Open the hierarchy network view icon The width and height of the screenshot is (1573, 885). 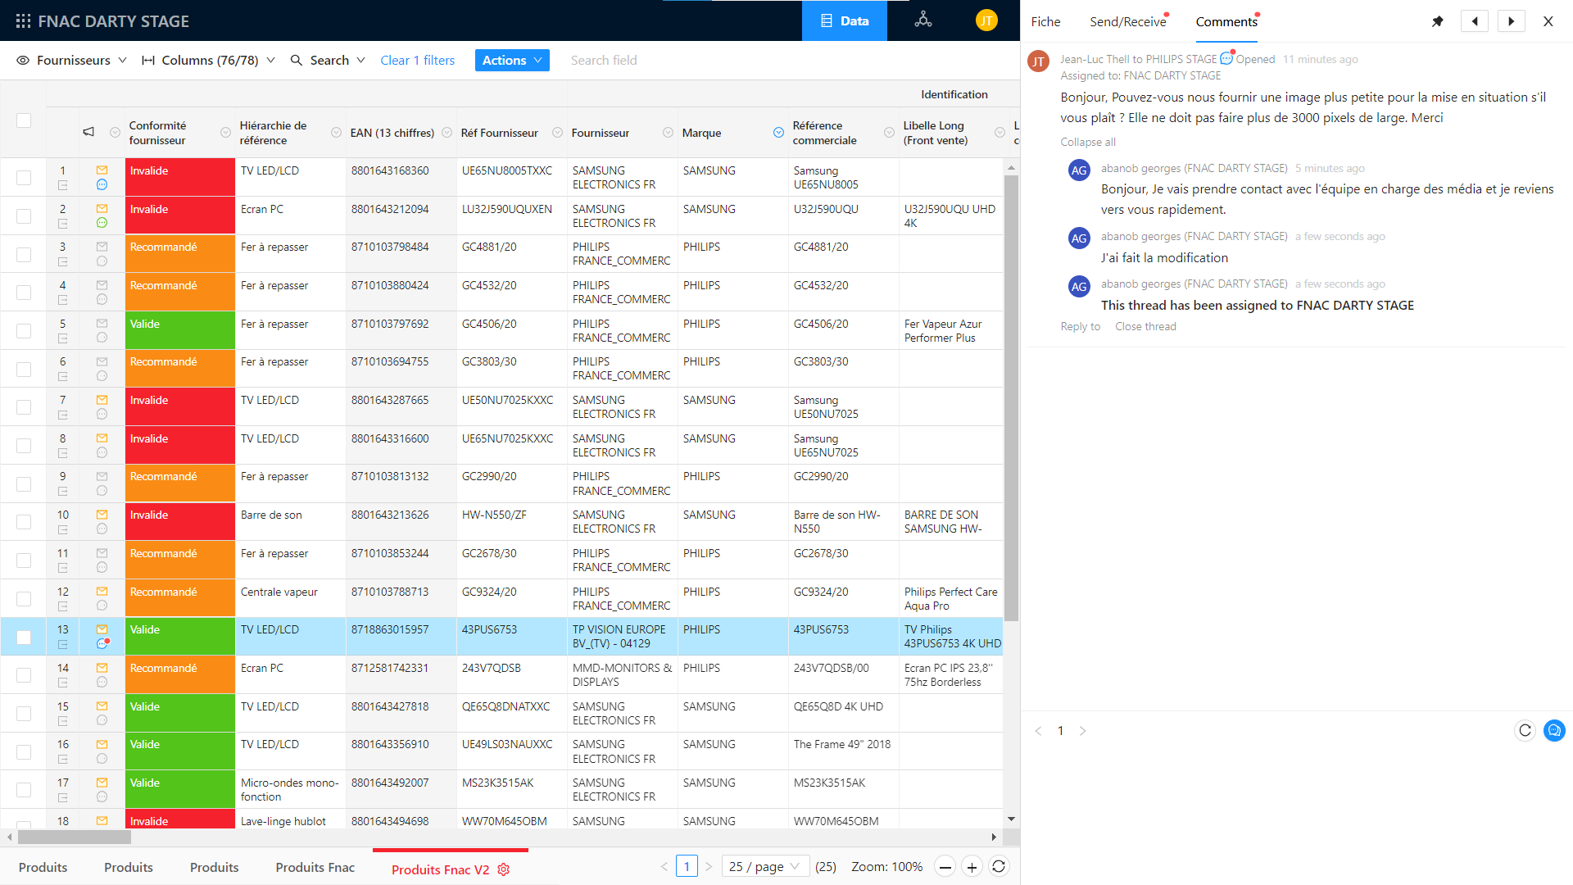(923, 20)
